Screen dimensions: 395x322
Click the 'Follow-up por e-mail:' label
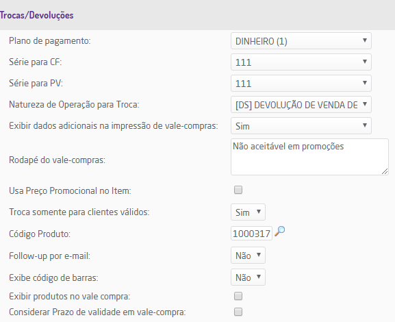[49, 256]
